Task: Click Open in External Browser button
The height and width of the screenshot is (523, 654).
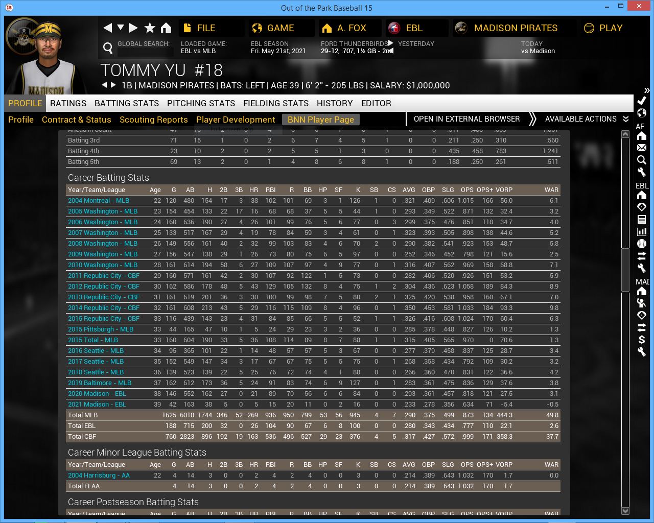Action: 466,119
